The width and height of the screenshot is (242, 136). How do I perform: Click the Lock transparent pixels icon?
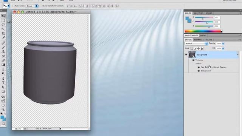click(x=192, y=48)
